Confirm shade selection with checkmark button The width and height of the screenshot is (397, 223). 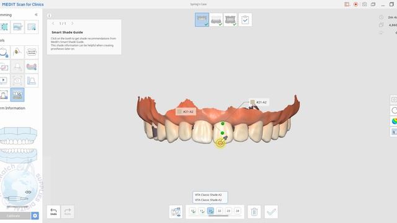pos(271,212)
